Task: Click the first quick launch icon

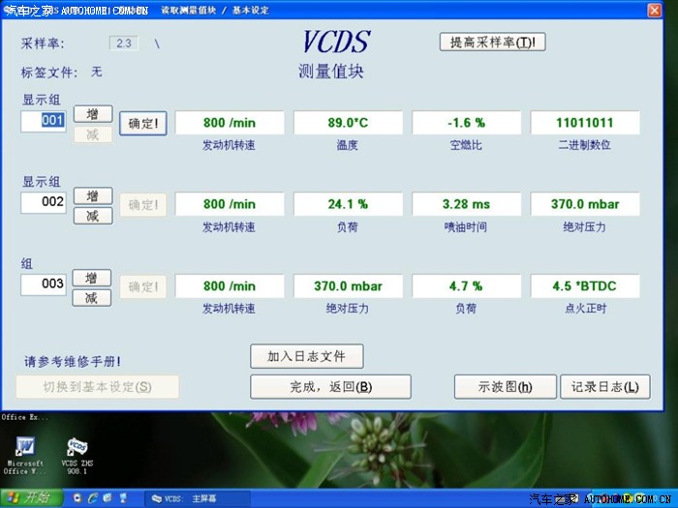Action: (x=75, y=498)
